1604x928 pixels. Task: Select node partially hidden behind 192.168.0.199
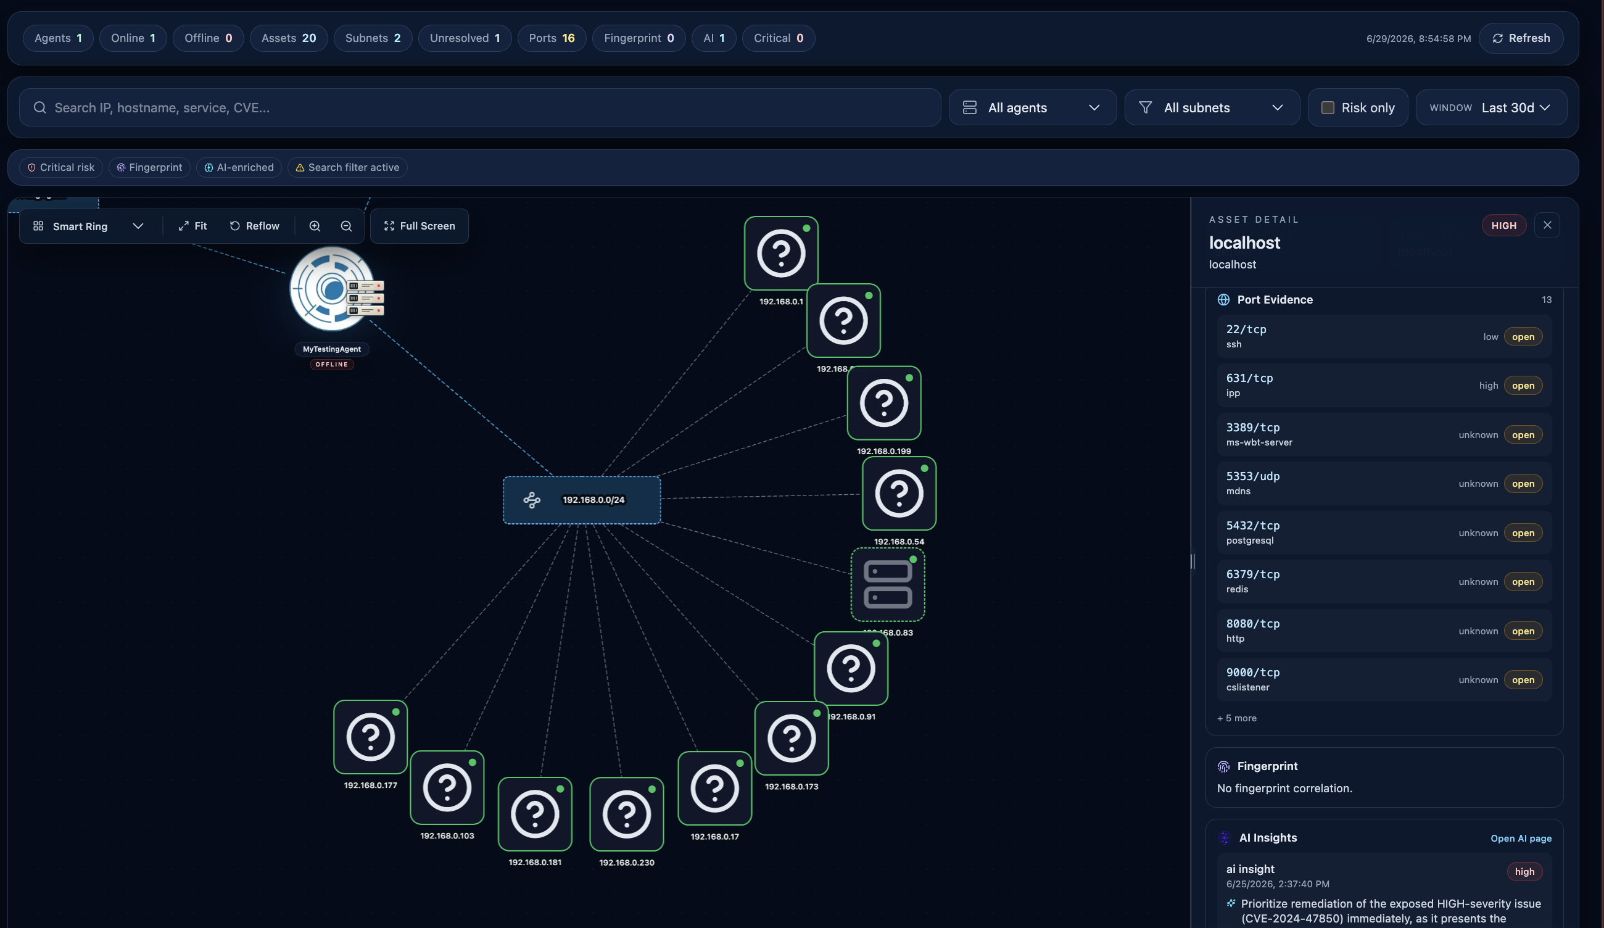(x=843, y=321)
